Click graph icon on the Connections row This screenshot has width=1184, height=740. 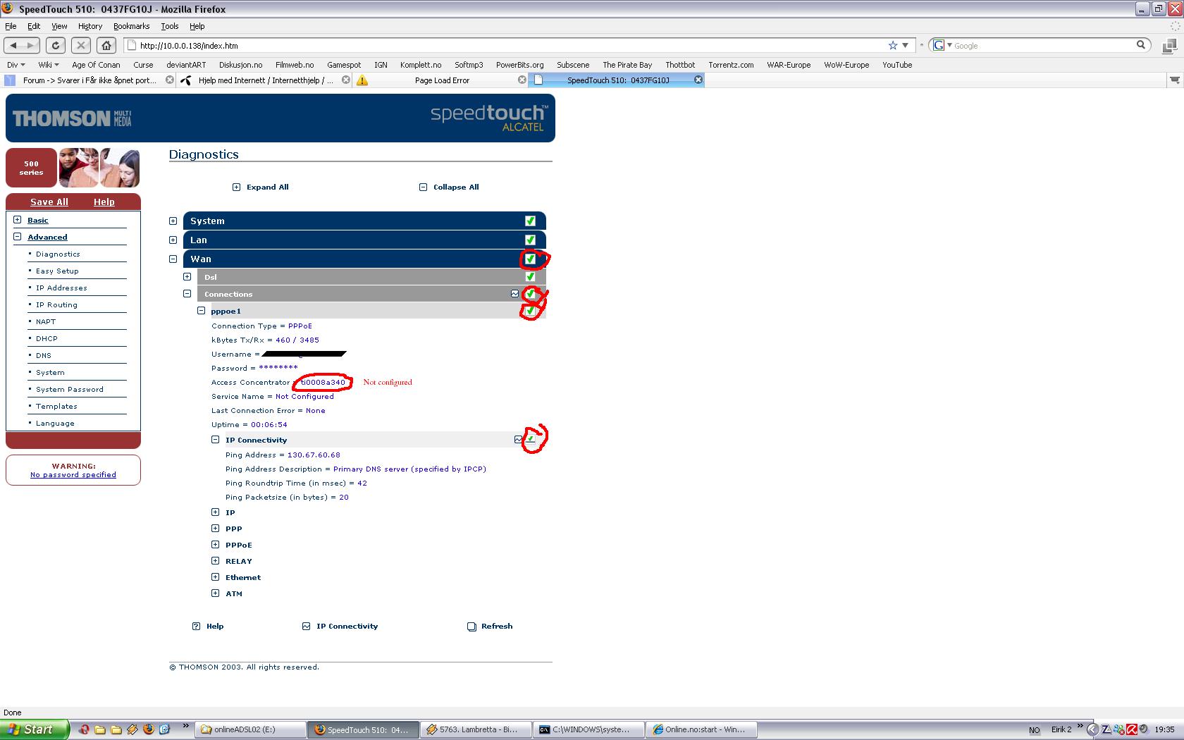[x=514, y=294]
